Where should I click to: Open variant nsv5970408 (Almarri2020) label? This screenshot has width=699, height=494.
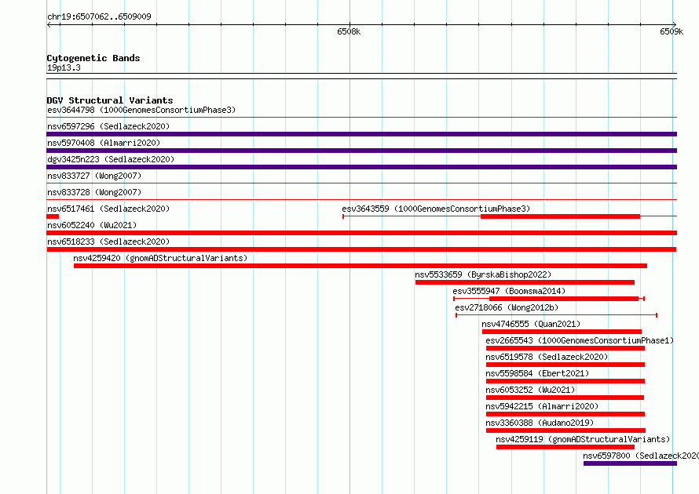pos(104,143)
